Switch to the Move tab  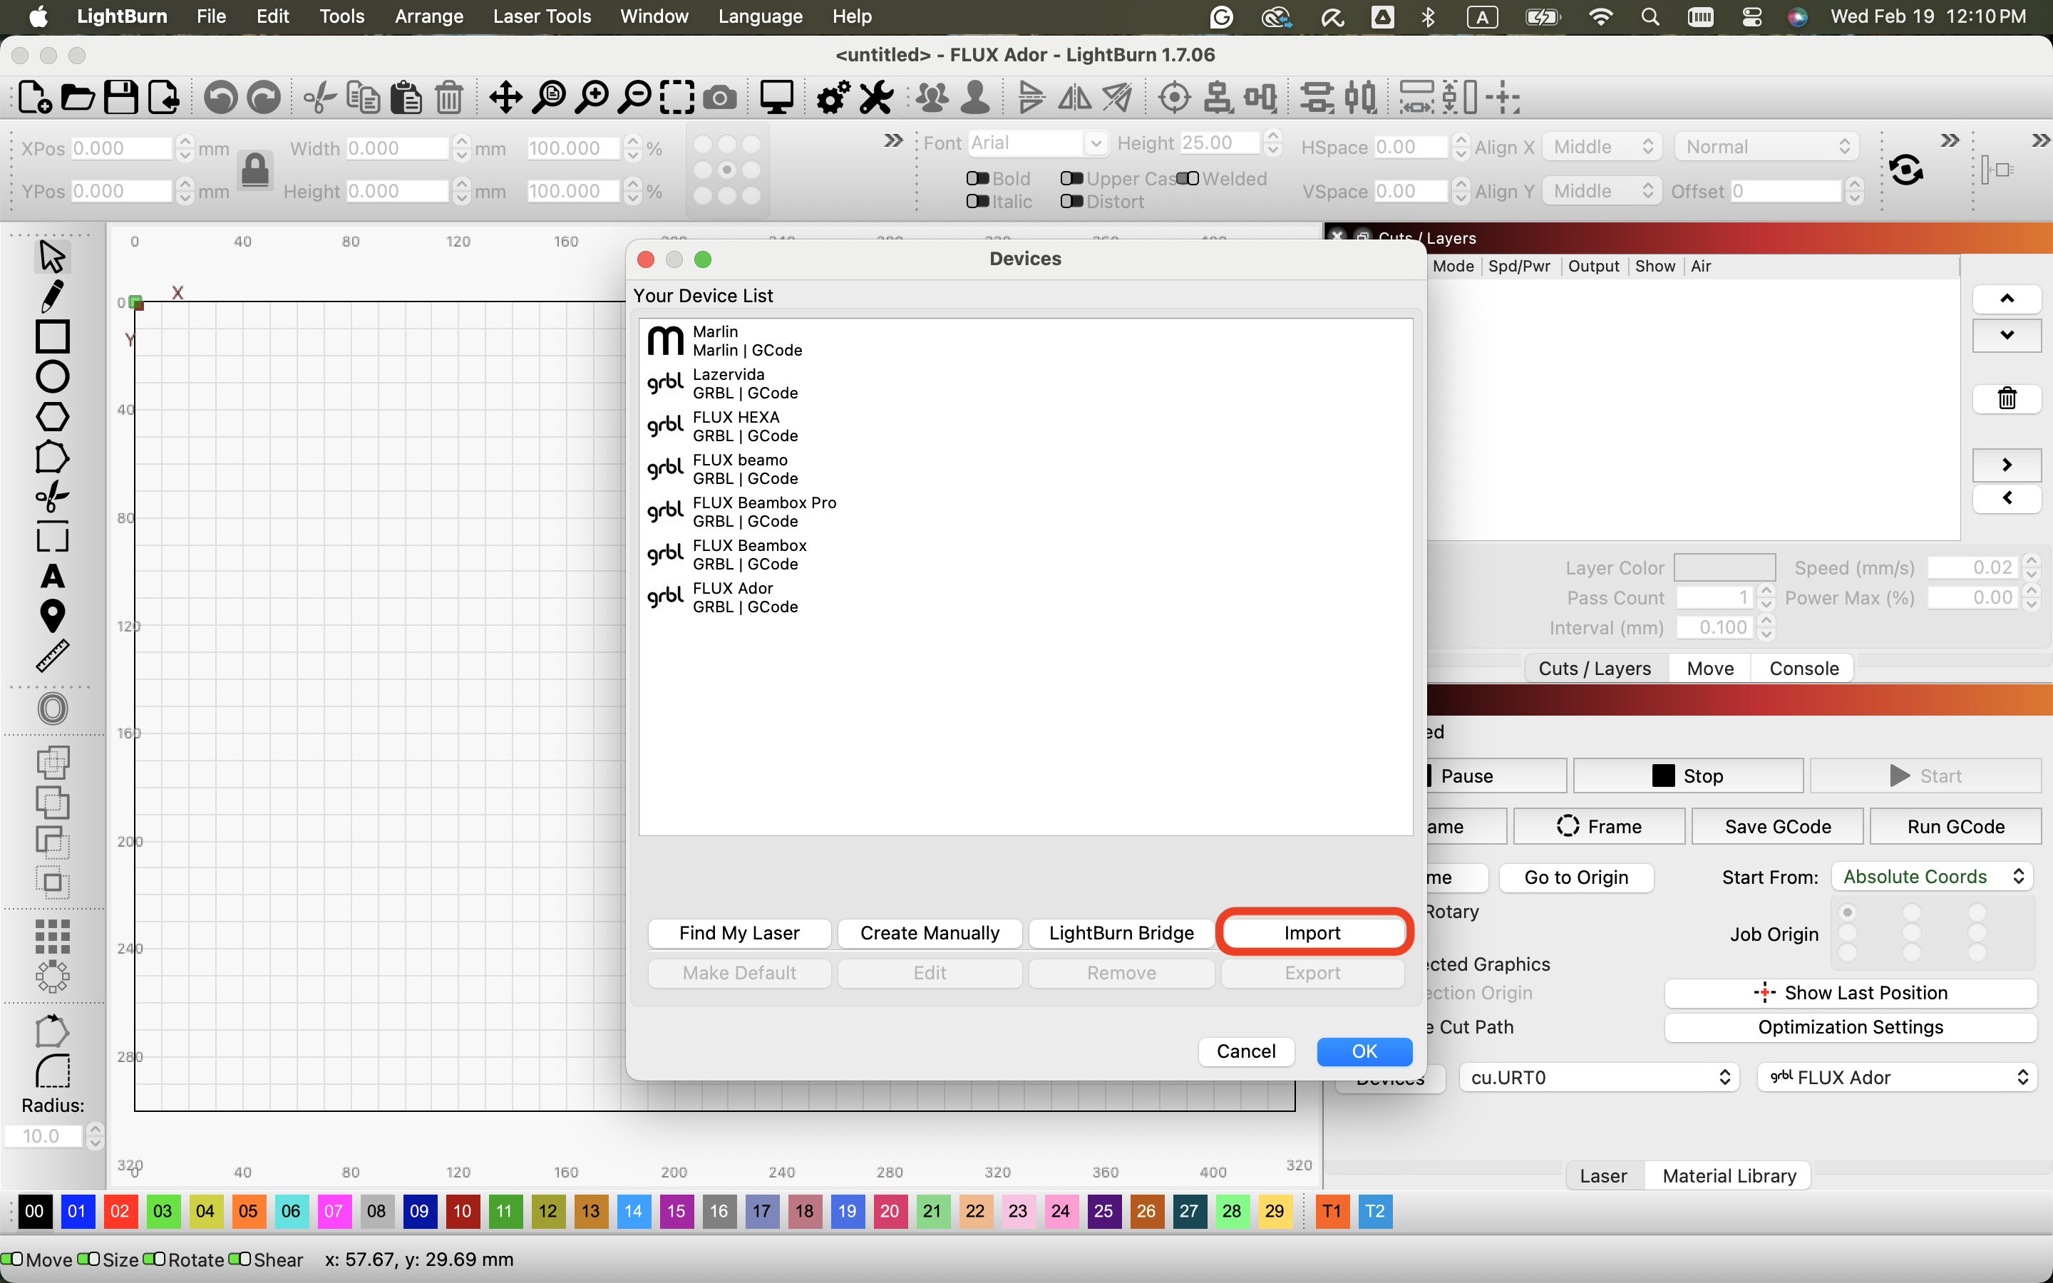1709,669
